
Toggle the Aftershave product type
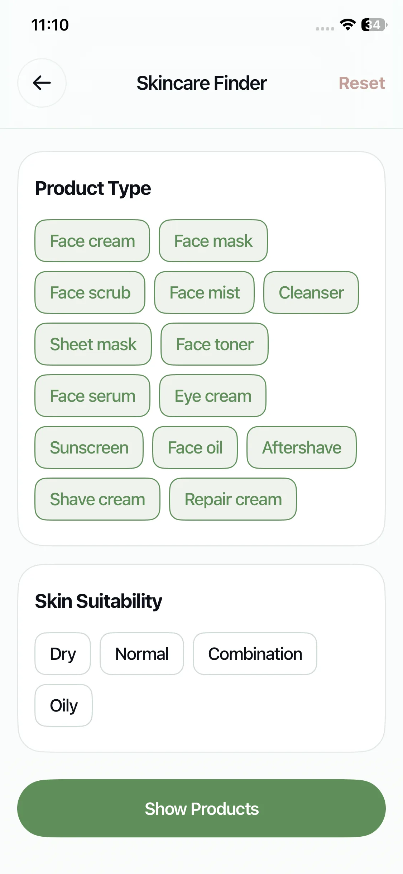[x=302, y=447]
